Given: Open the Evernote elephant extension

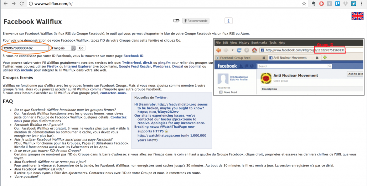Looking at the screenshot, I should [x=314, y=4].
